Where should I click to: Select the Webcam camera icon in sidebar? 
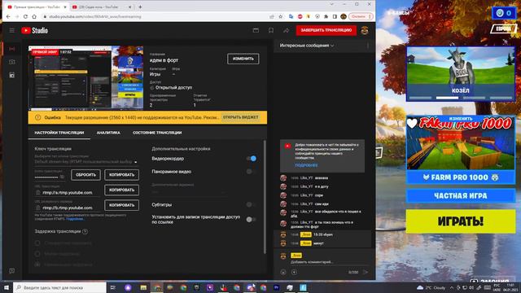tap(12, 62)
